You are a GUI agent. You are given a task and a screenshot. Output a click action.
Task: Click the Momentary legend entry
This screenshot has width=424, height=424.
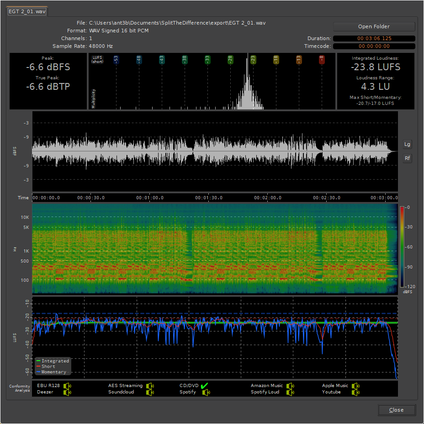(x=51, y=372)
